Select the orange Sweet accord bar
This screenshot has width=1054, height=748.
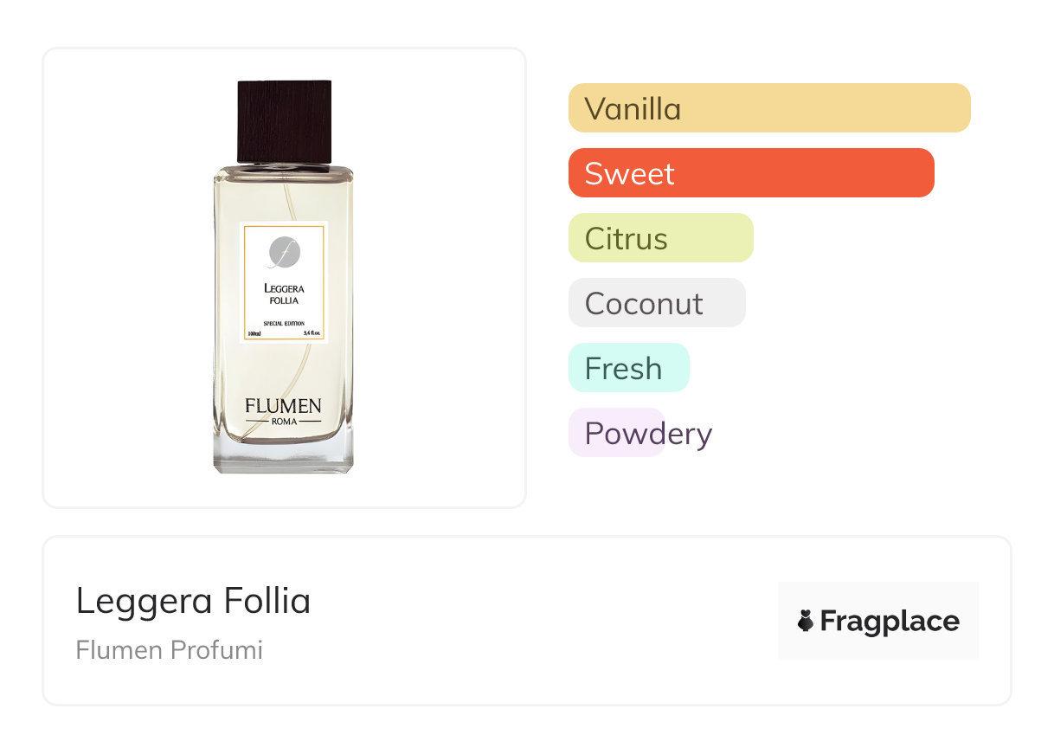point(750,173)
